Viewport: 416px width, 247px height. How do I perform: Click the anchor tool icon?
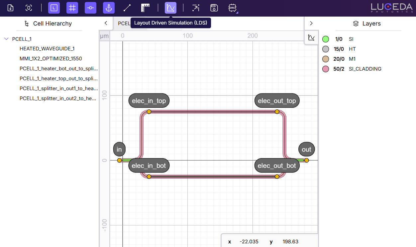click(x=109, y=8)
